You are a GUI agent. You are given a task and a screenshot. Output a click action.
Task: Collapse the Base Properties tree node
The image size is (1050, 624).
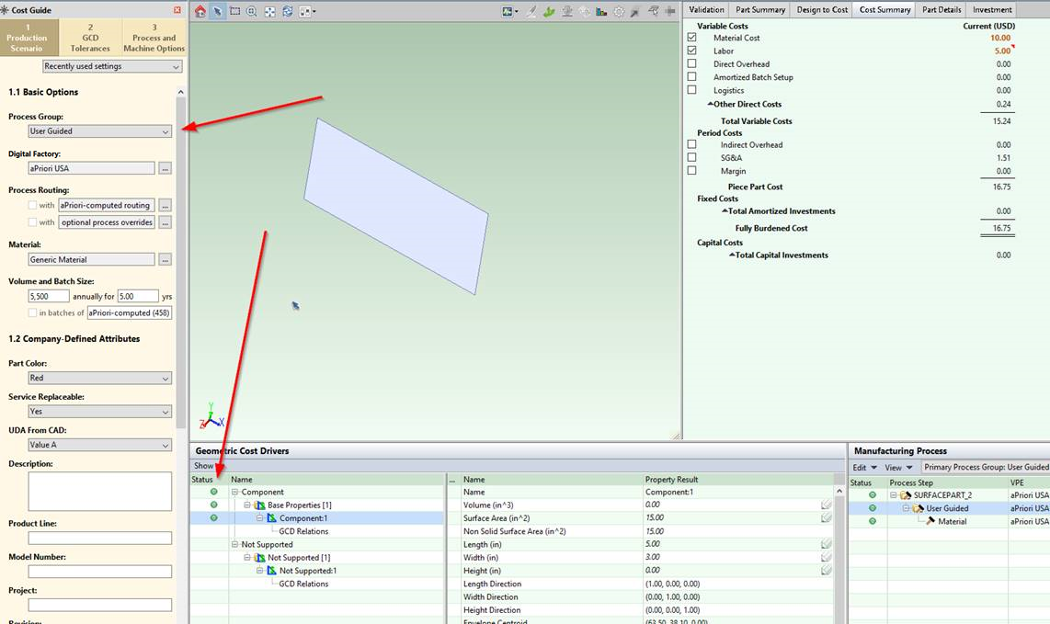(x=248, y=505)
